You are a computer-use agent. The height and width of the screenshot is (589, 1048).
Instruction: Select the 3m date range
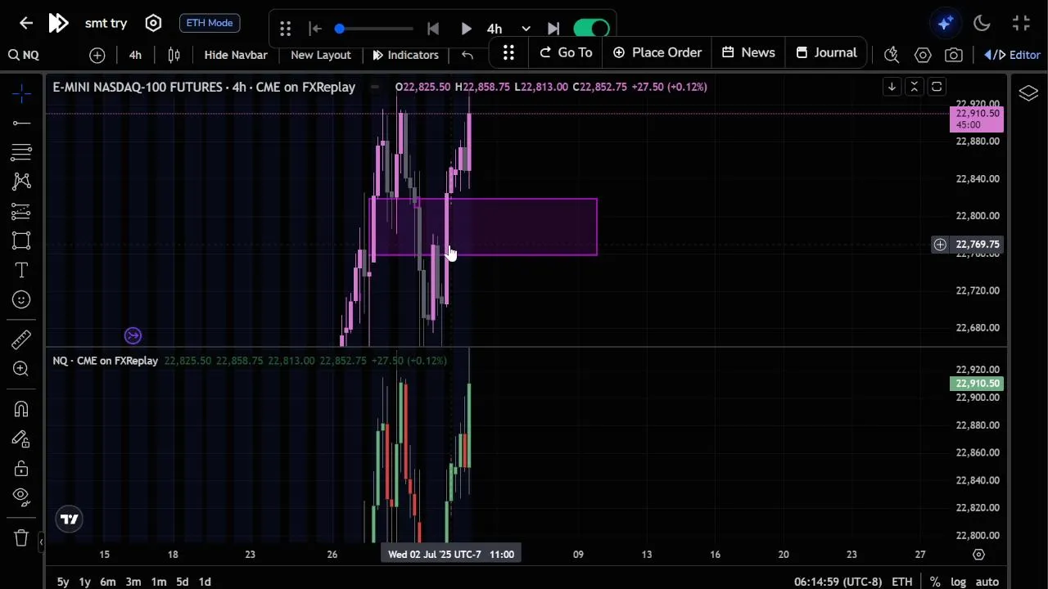[x=133, y=582]
